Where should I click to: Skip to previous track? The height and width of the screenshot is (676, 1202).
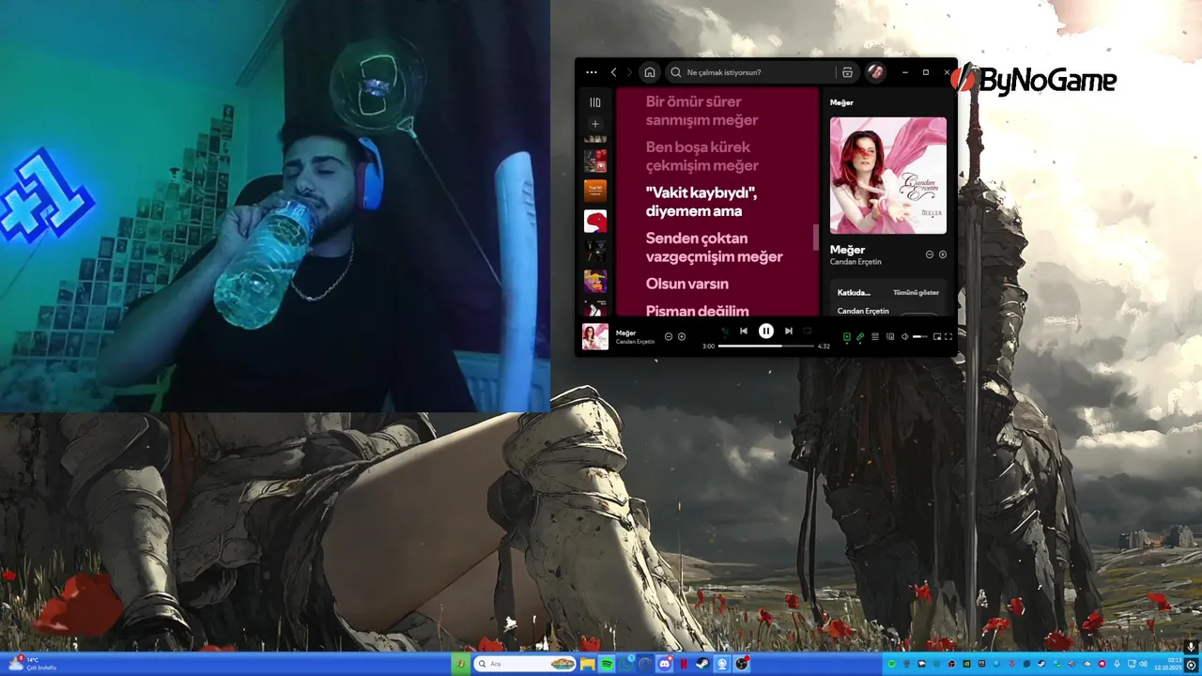[744, 330]
